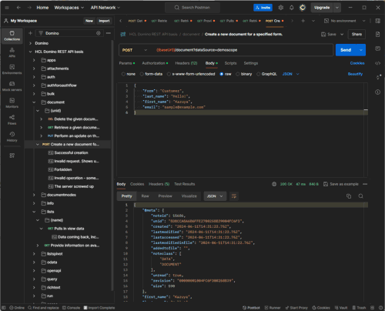This screenshot has width=385, height=311.
Task: Click the Share button
Action: [357, 34]
